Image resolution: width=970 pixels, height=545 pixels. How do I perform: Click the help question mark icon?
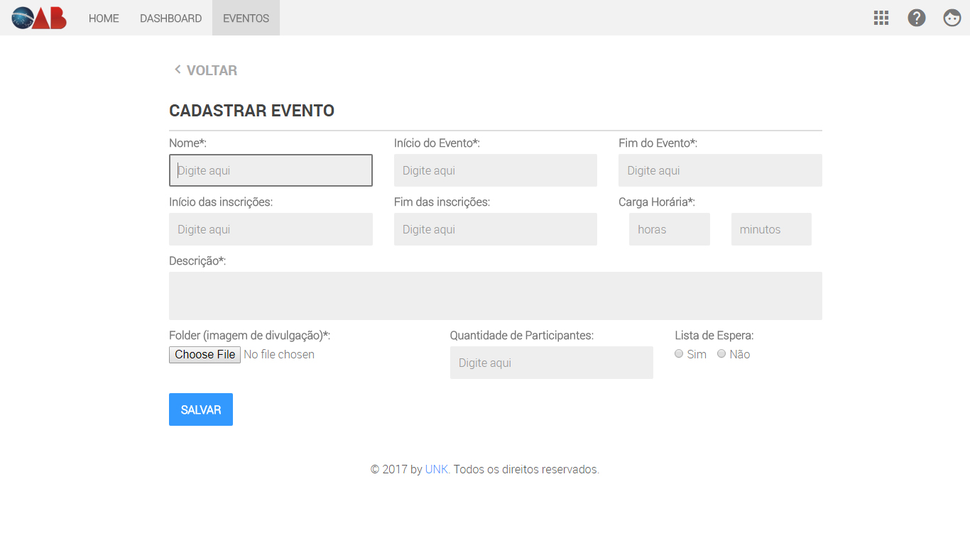(917, 18)
